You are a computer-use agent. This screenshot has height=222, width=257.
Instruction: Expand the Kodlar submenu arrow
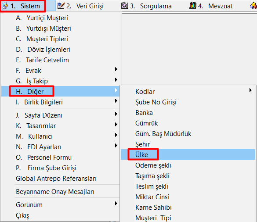[250, 90]
